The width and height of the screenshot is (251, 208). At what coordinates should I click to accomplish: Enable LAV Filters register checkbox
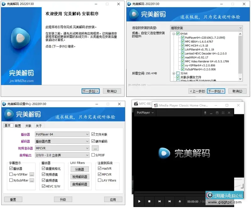coord(99,180)
